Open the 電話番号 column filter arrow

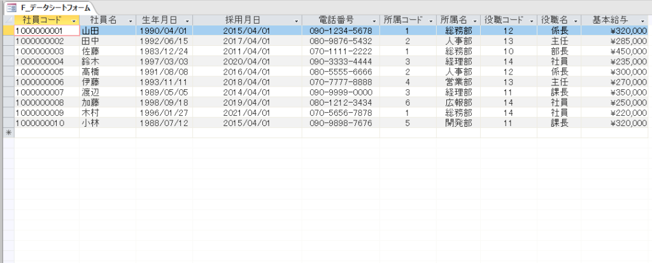point(376,21)
